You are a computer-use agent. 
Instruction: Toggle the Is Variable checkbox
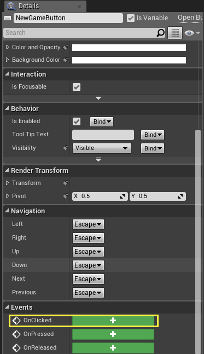click(x=131, y=18)
